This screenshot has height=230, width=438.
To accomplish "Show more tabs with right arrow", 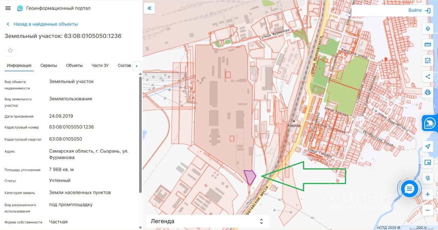I will 137,66.
